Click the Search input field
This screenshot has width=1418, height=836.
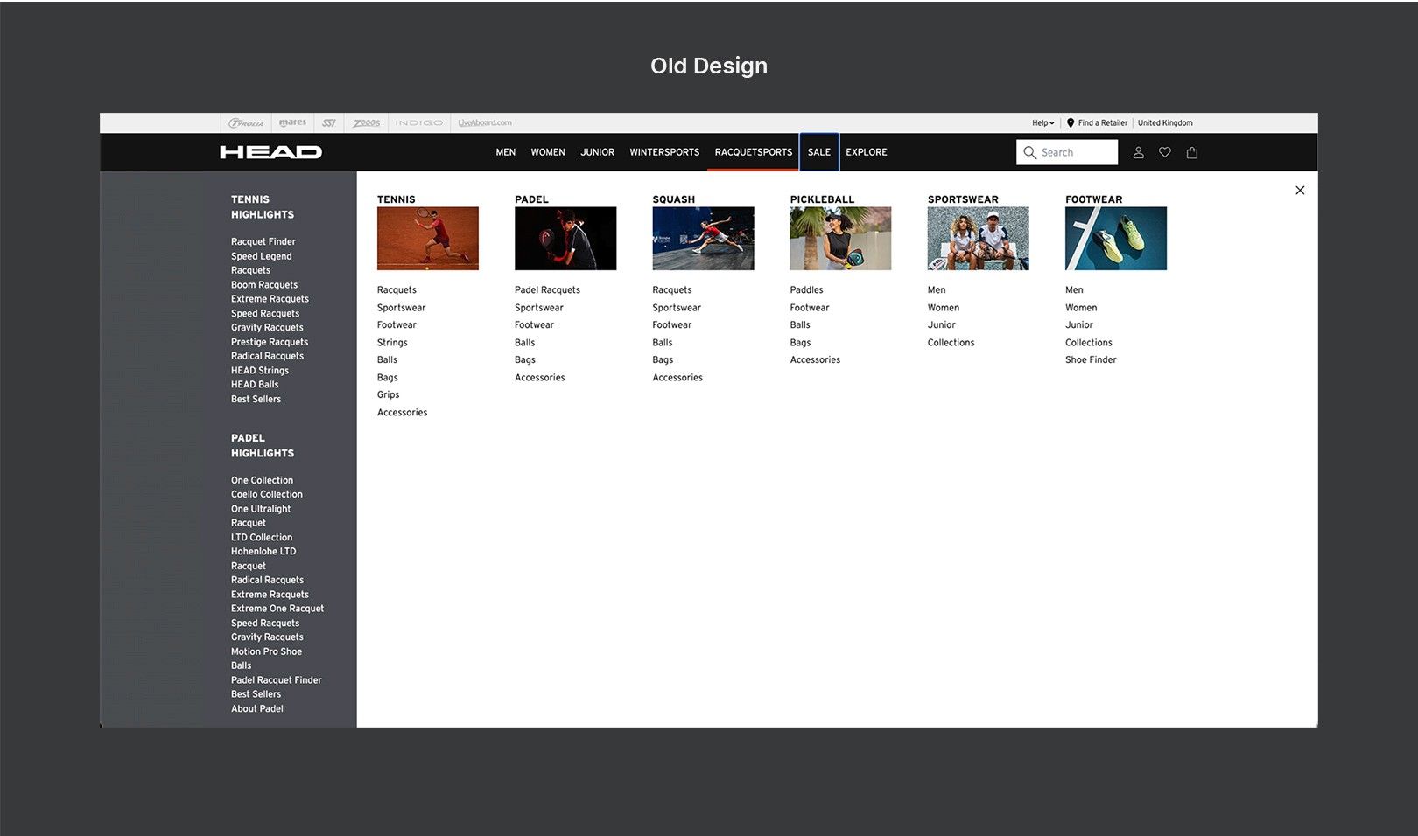(1067, 152)
